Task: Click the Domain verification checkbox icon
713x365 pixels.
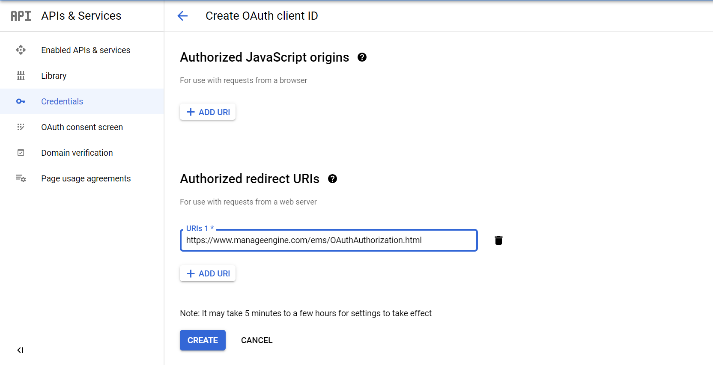Action: click(x=21, y=153)
